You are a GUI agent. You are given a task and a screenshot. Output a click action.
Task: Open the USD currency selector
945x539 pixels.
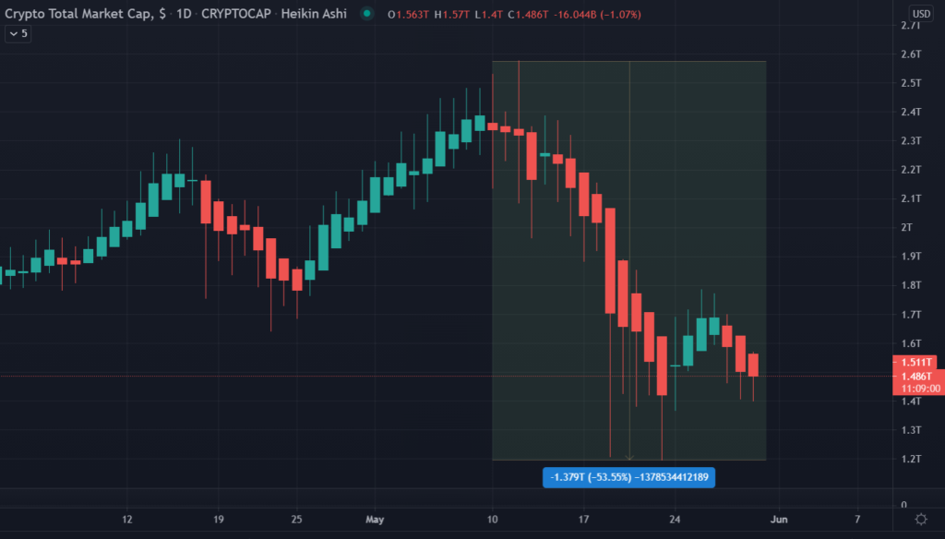921,14
